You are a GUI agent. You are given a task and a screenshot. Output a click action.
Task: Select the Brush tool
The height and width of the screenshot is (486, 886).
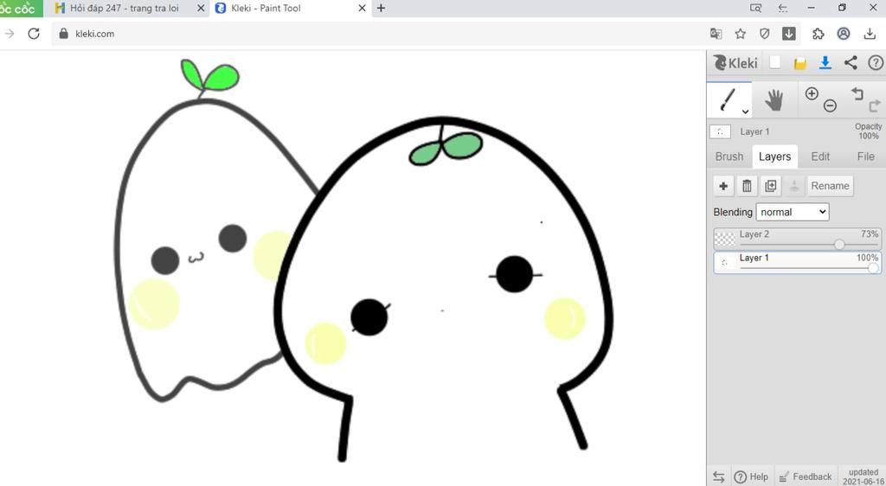[728, 100]
